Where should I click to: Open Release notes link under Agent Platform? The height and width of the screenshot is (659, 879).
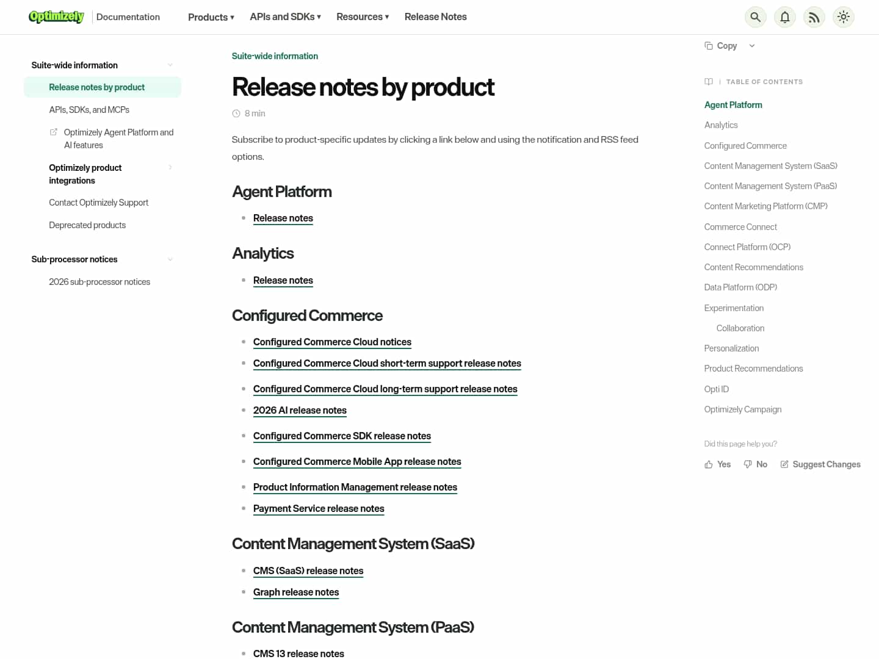pos(283,218)
